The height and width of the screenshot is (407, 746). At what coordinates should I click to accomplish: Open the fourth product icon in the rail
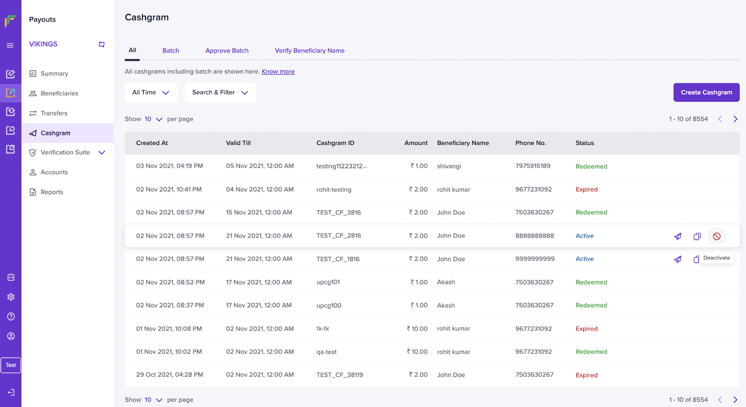point(10,131)
